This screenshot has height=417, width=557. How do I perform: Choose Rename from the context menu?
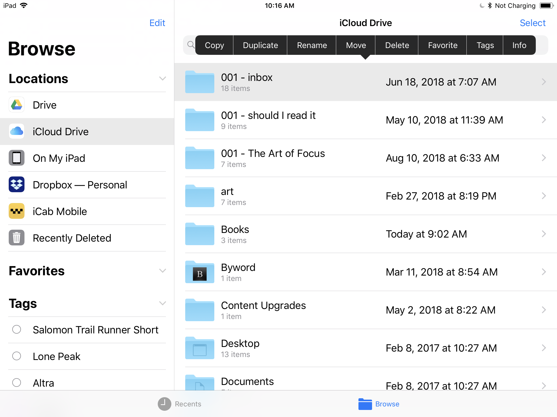pyautogui.click(x=312, y=45)
